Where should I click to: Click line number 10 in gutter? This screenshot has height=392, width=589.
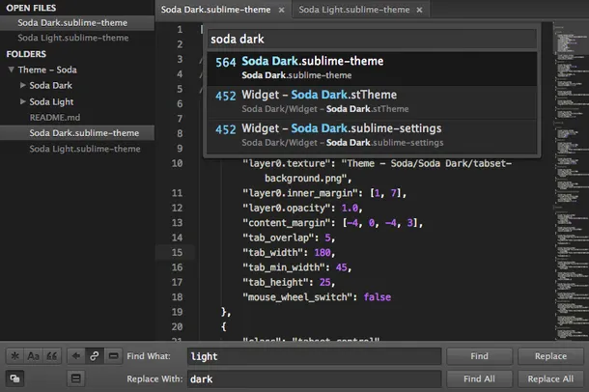click(x=177, y=163)
